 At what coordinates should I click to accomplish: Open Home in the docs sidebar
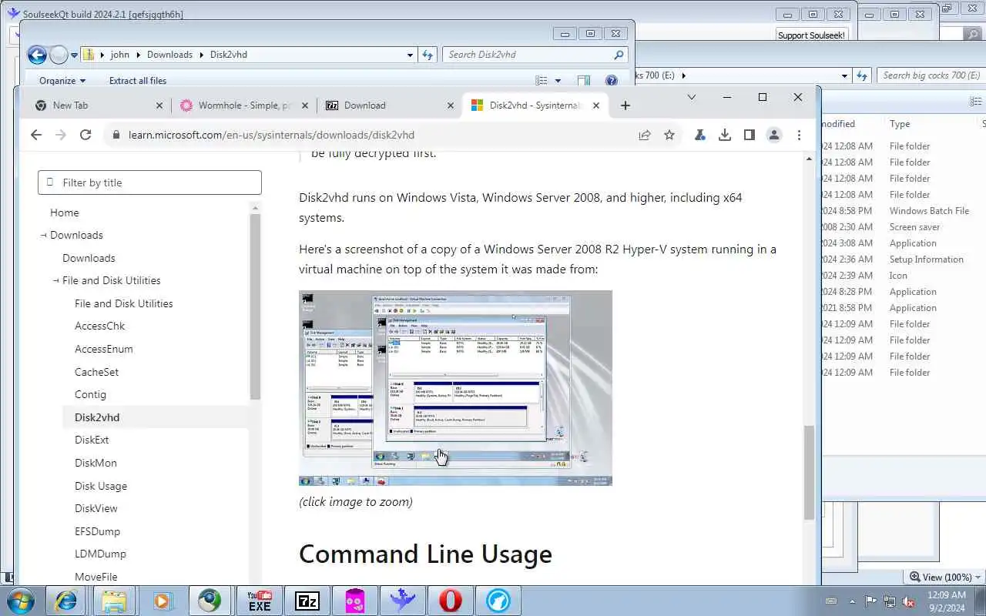(x=64, y=213)
